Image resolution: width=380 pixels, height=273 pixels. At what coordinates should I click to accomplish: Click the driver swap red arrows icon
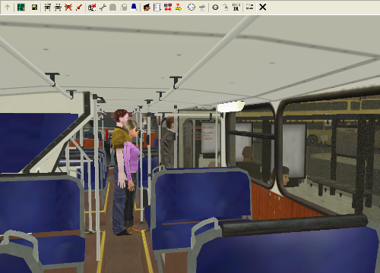click(168, 8)
